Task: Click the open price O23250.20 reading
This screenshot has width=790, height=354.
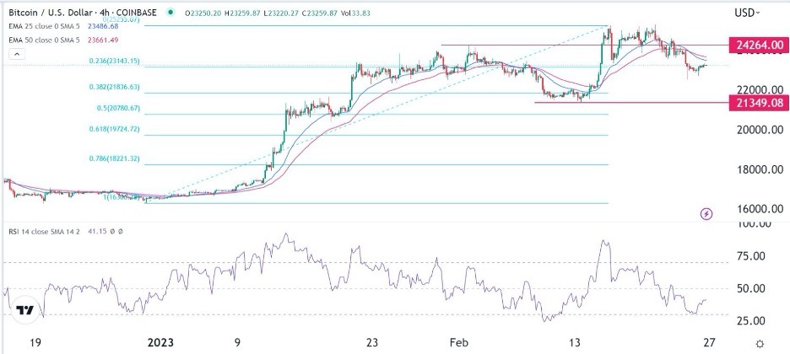Action: coord(205,13)
